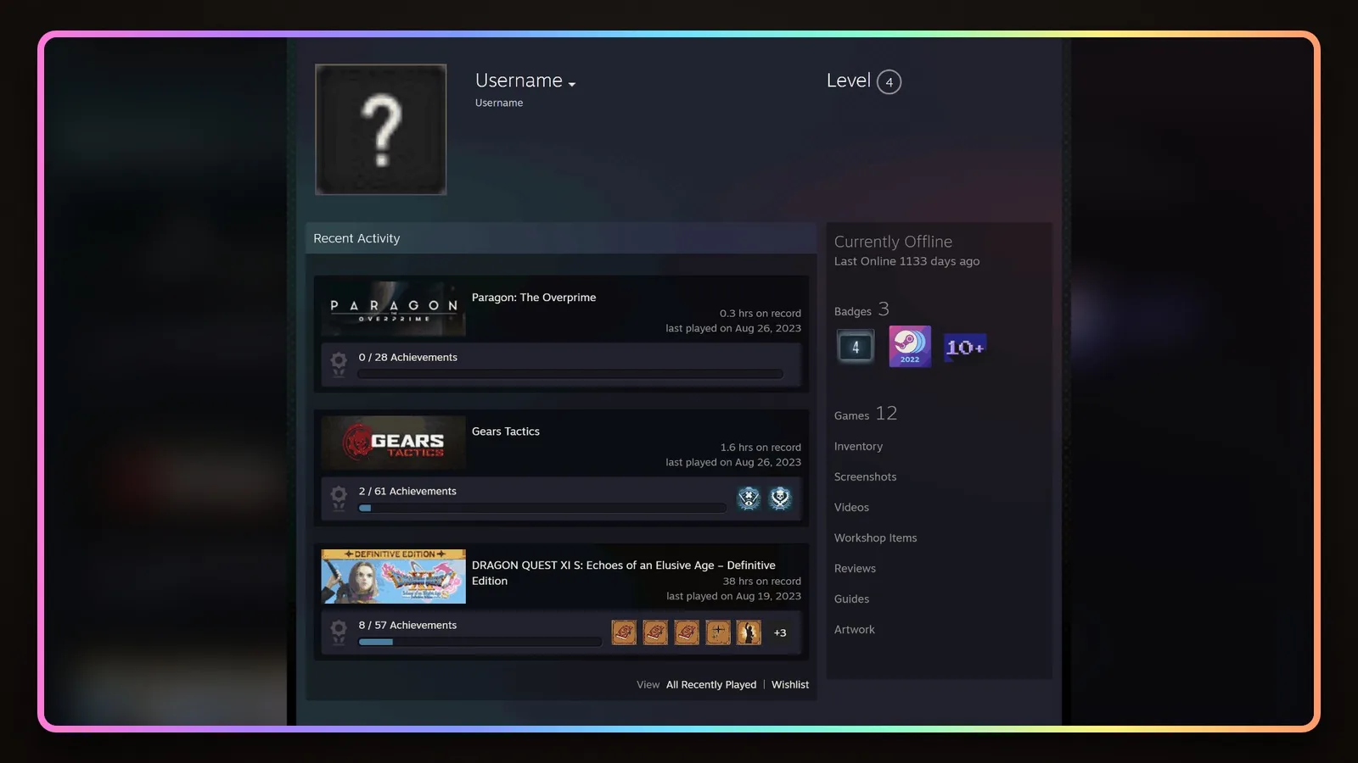The image size is (1358, 763).
Task: Click the Dragon Quest achievements trophy icon
Action: (339, 632)
